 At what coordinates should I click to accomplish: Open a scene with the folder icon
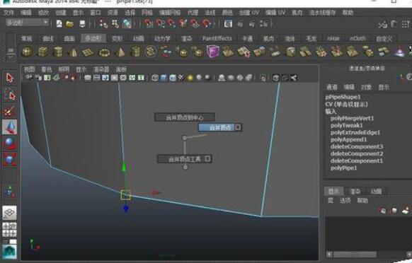[69, 24]
